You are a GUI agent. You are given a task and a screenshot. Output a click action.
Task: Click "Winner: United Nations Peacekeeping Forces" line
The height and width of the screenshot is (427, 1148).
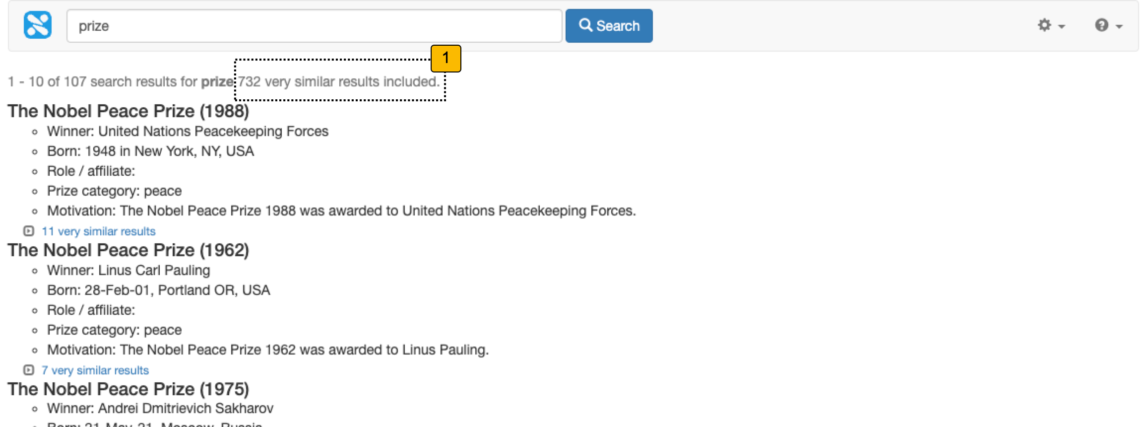(188, 132)
